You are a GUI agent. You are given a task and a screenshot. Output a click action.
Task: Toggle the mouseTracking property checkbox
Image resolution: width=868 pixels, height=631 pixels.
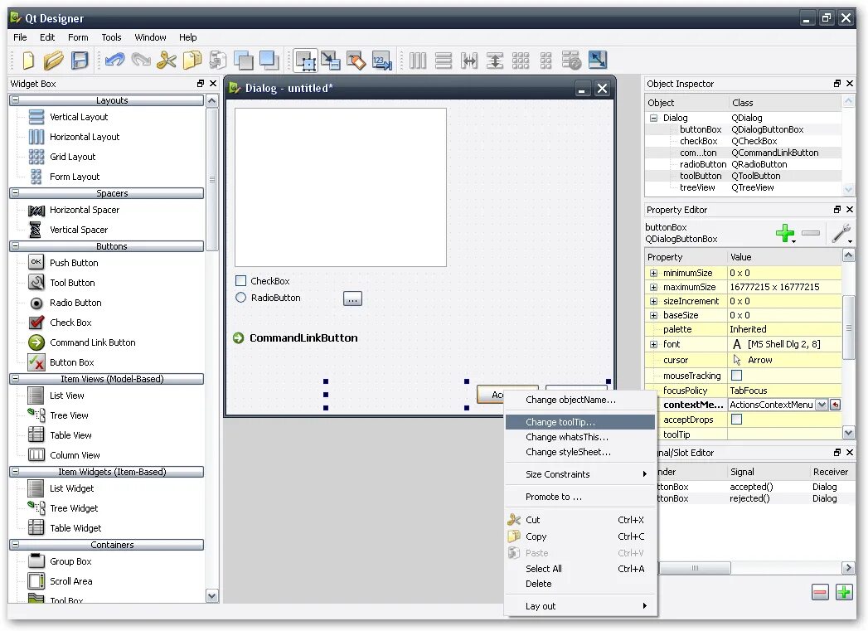736,376
